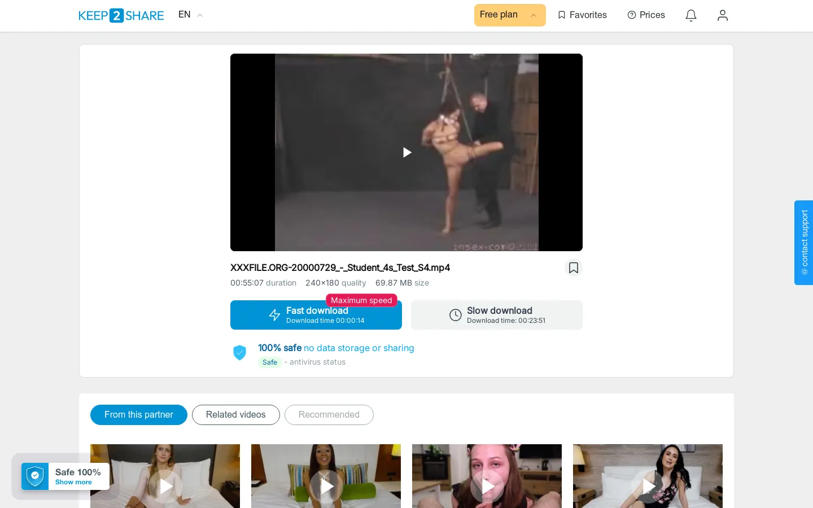The height and width of the screenshot is (508, 813).
Task: Select the From this partner tab
Action: (139, 415)
